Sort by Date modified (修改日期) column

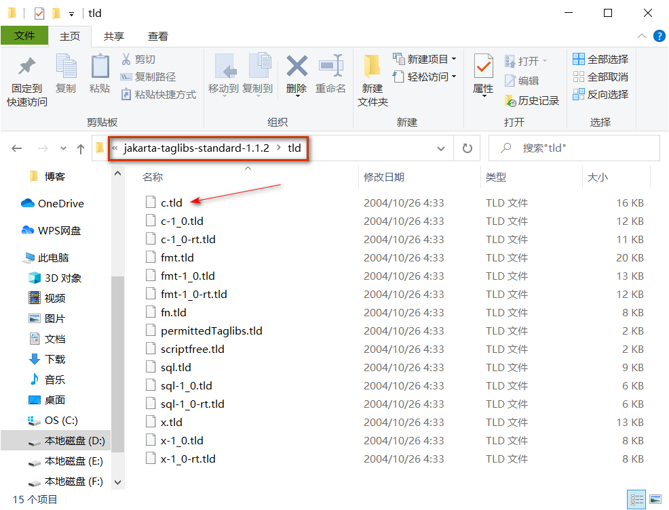384,177
